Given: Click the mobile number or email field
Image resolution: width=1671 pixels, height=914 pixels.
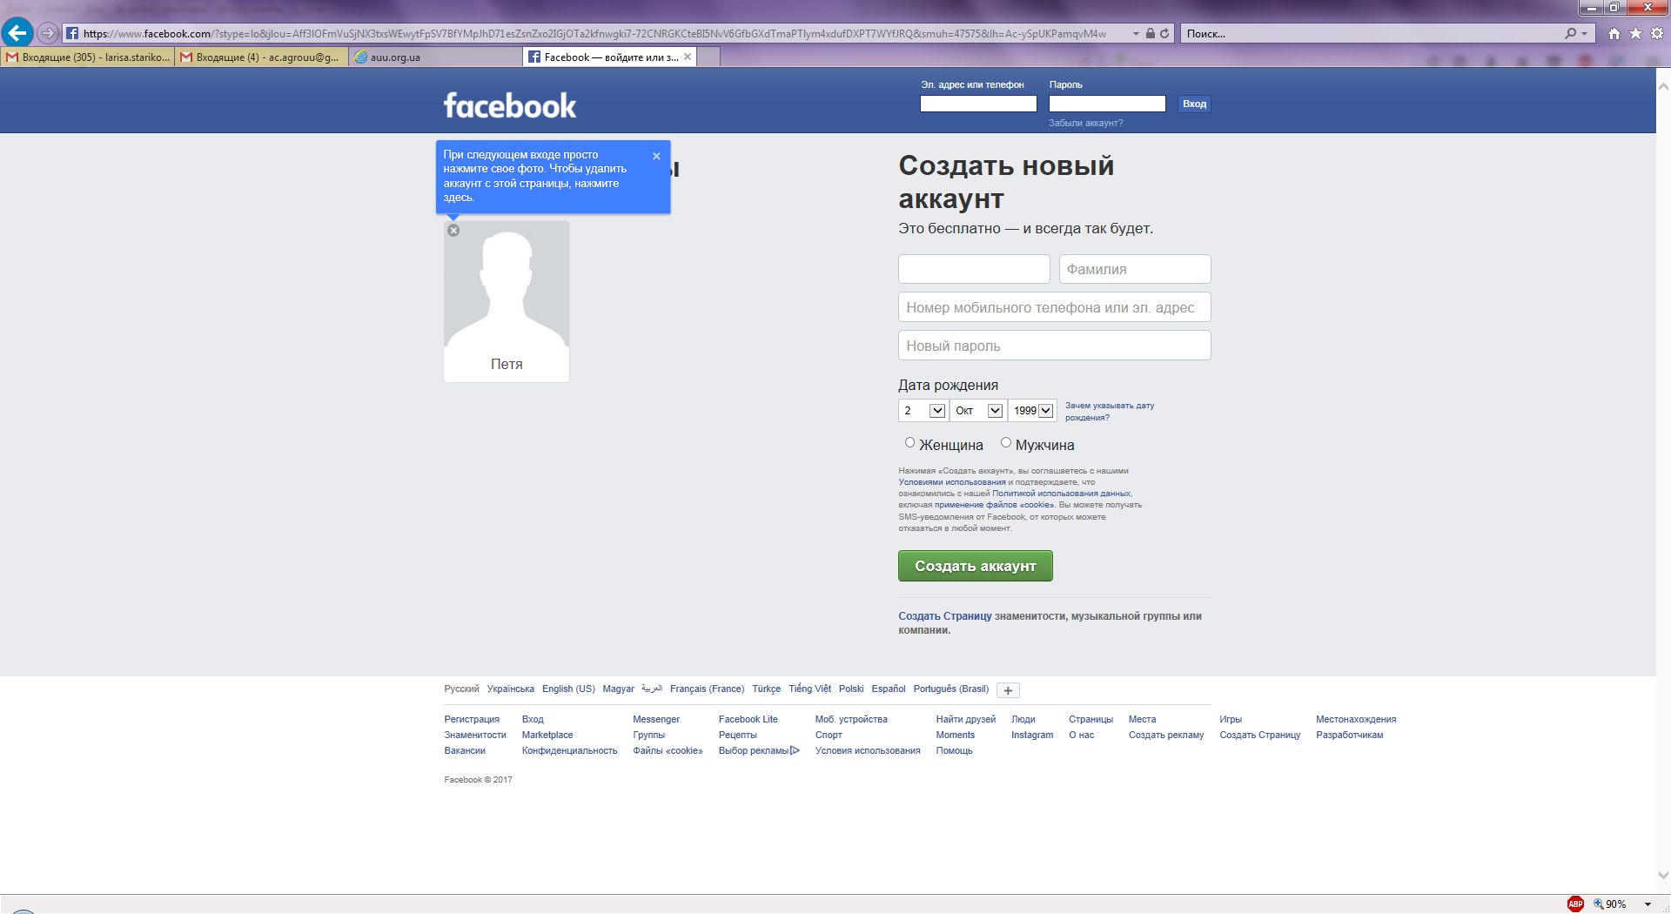Looking at the screenshot, I should pos(1055,307).
